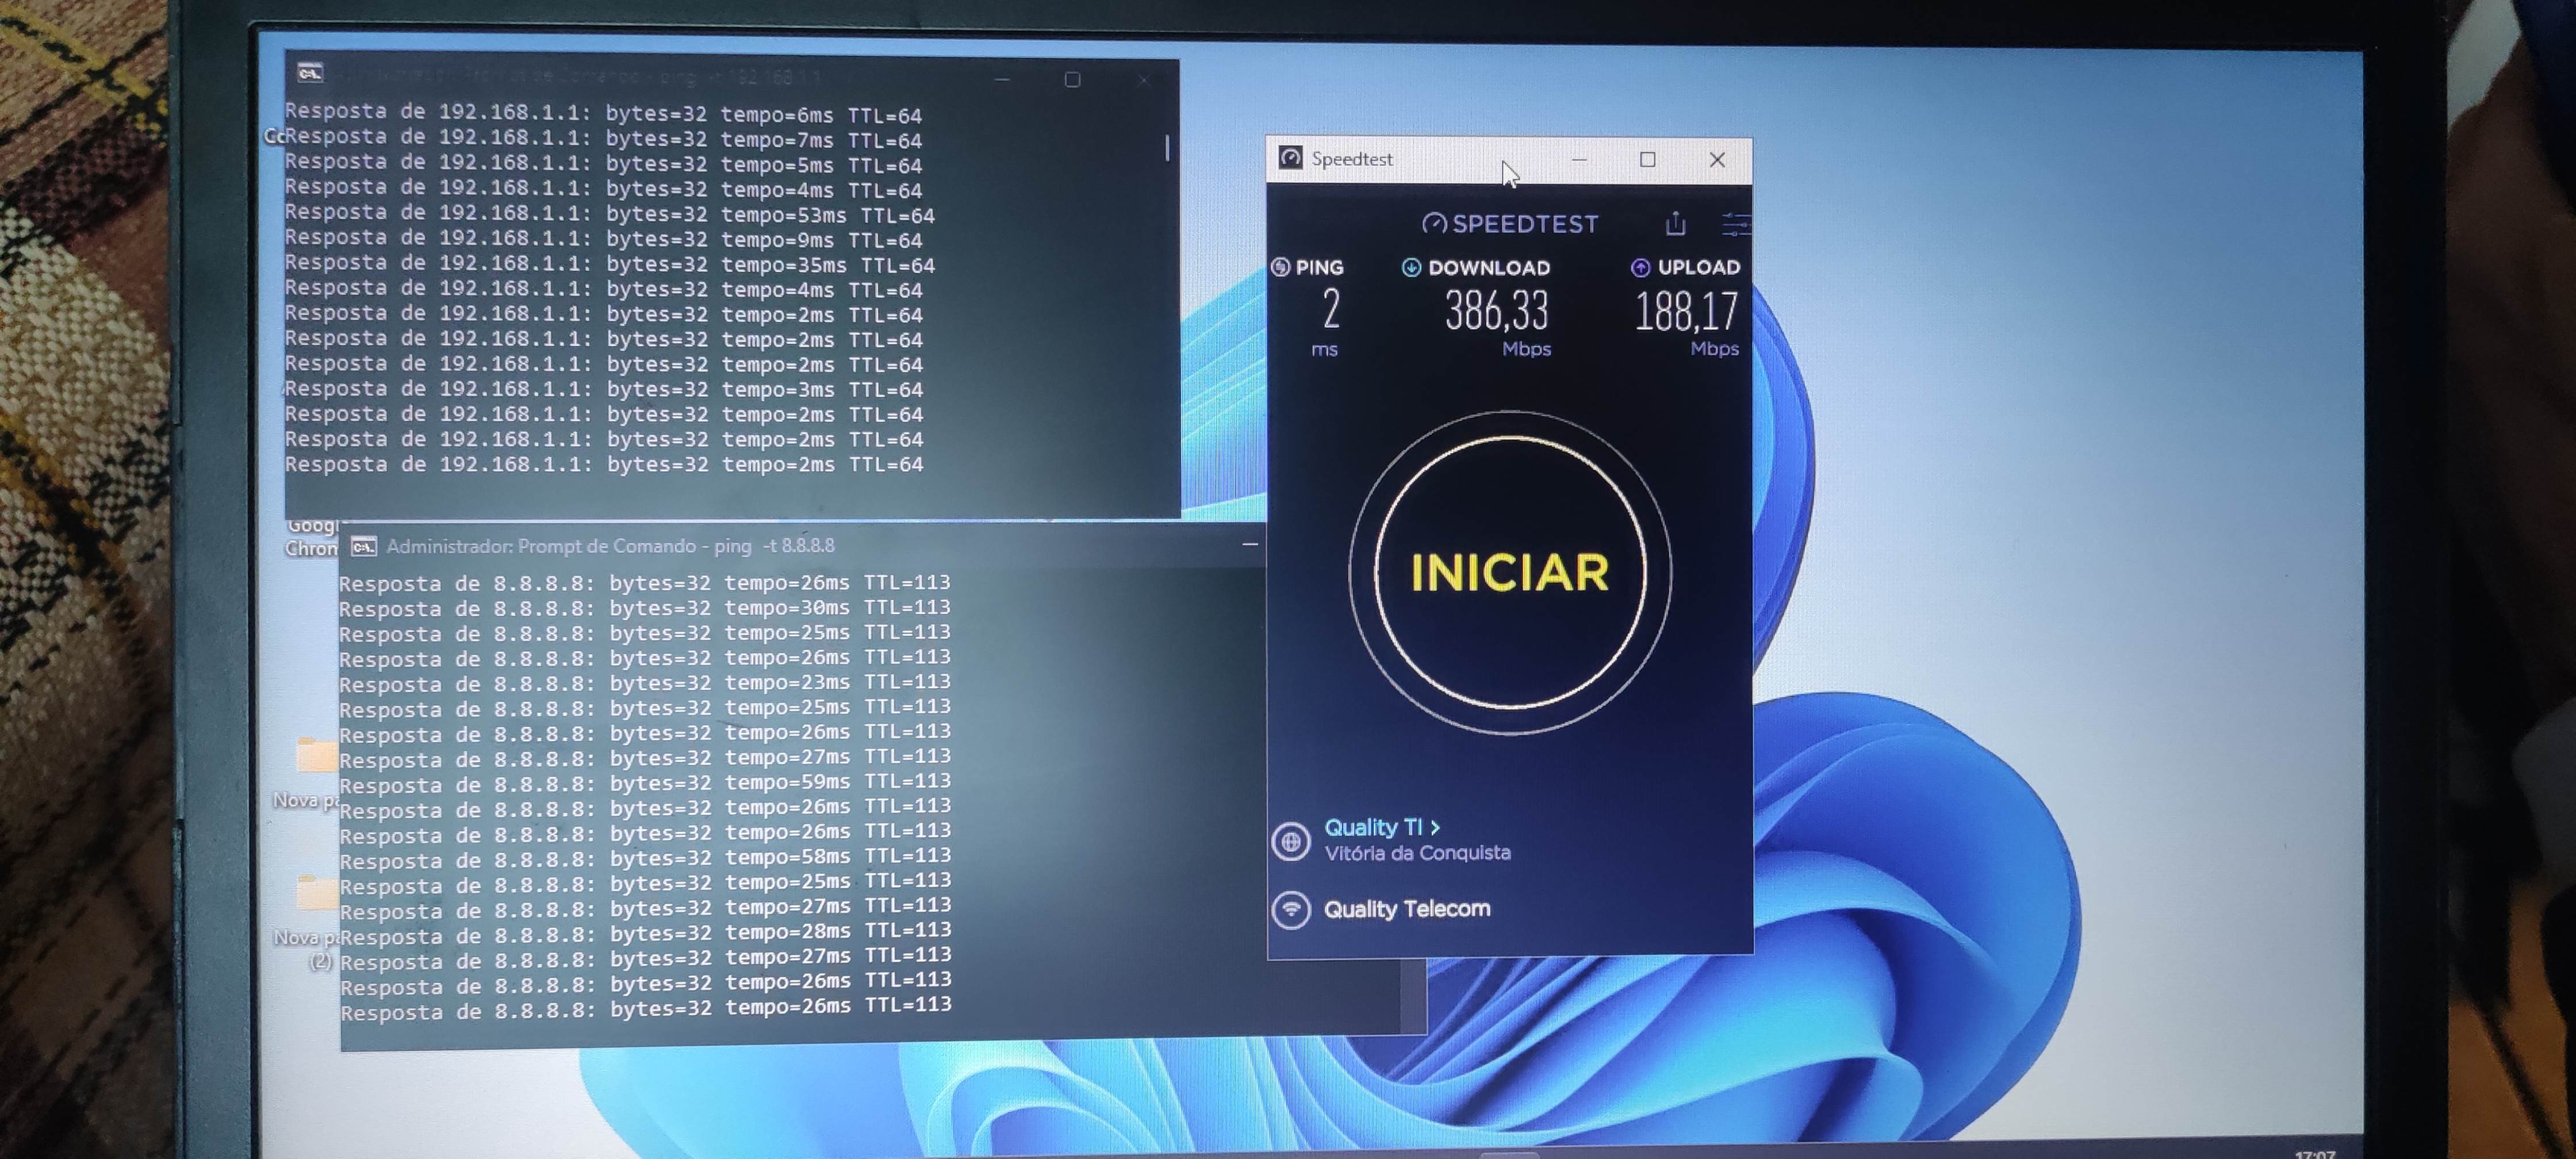Click the upload arrow icon
This screenshot has width=2576, height=1159.
tap(1640, 267)
